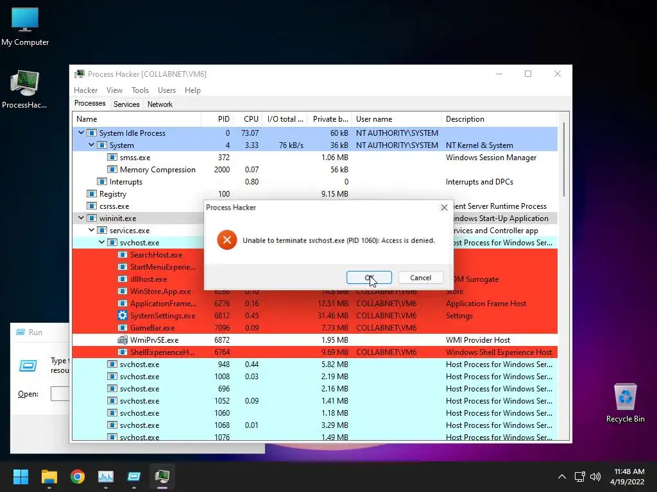This screenshot has width=657, height=492.
Task: Click the Registry process icon
Action: (x=91, y=193)
